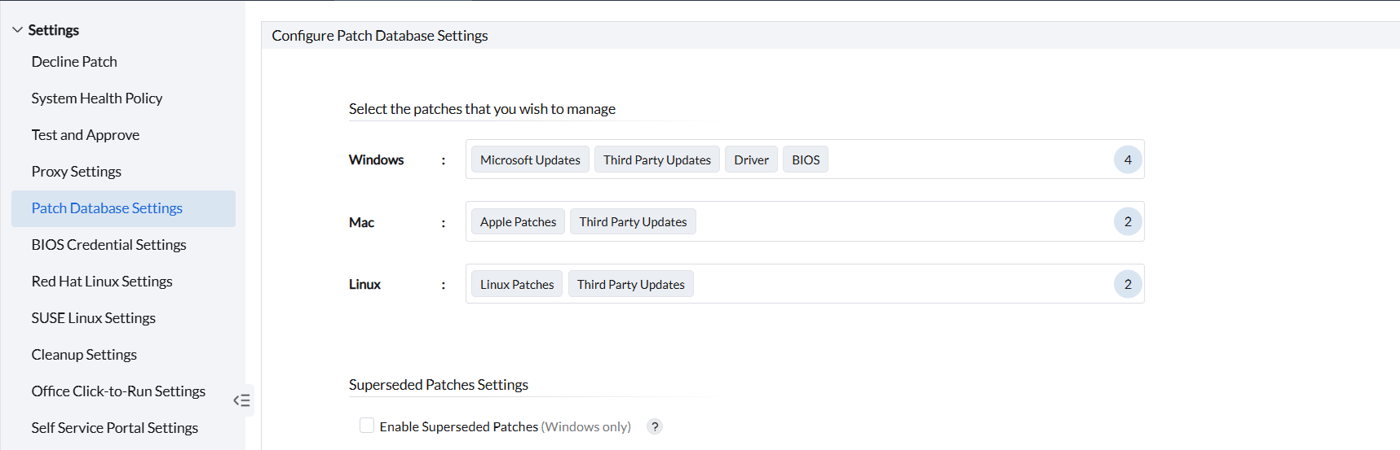Navigate to Red Hat Linux Settings
The width and height of the screenshot is (1400, 450).
click(x=102, y=282)
